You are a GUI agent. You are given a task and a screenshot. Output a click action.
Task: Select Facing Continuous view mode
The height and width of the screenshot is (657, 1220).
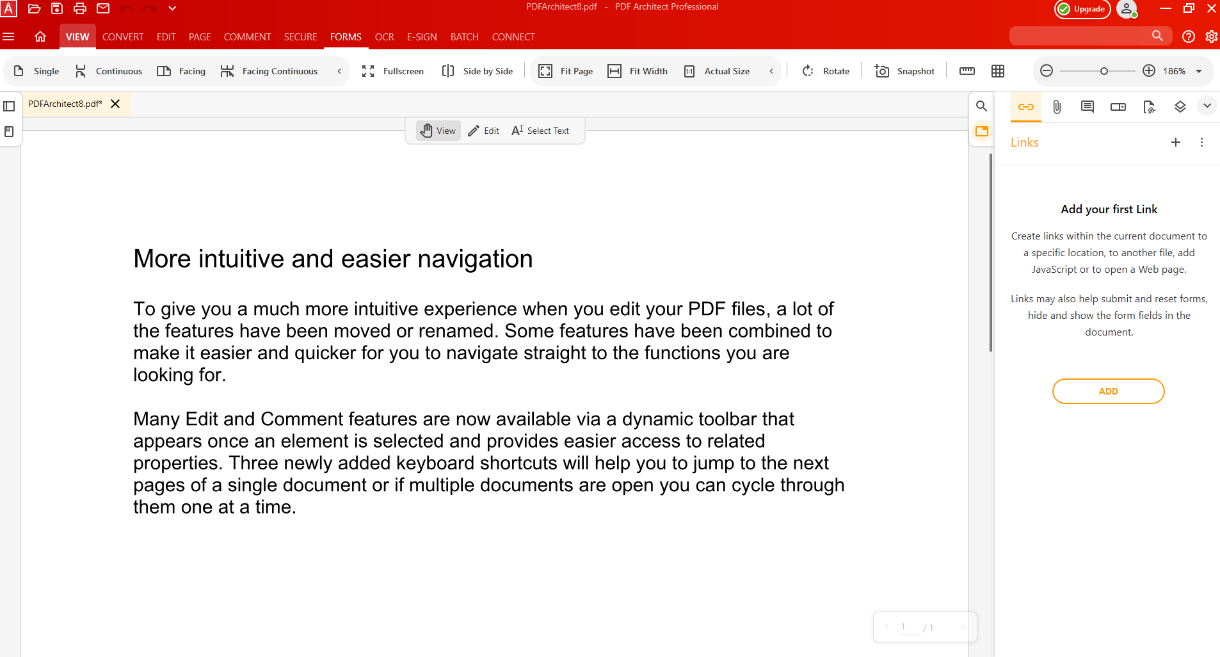(269, 71)
